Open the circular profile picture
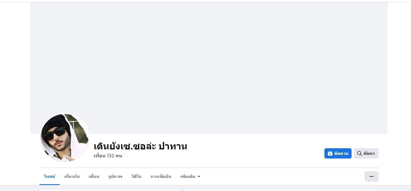Viewport: 411px width, 191px height. coord(65,138)
